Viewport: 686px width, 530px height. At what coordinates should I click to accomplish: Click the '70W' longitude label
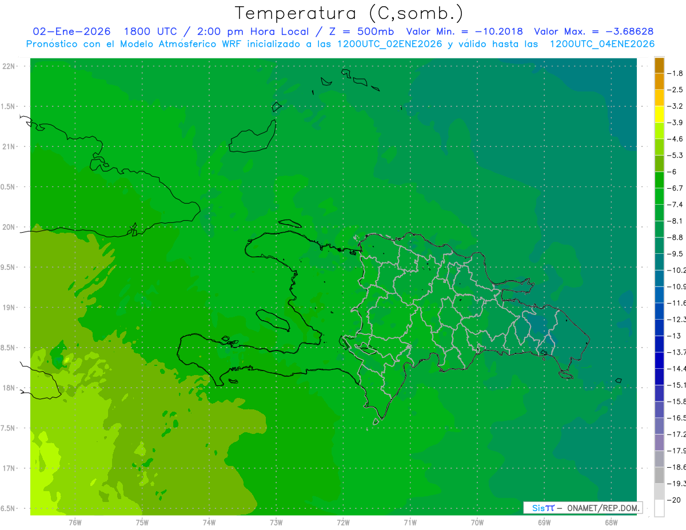(x=477, y=523)
